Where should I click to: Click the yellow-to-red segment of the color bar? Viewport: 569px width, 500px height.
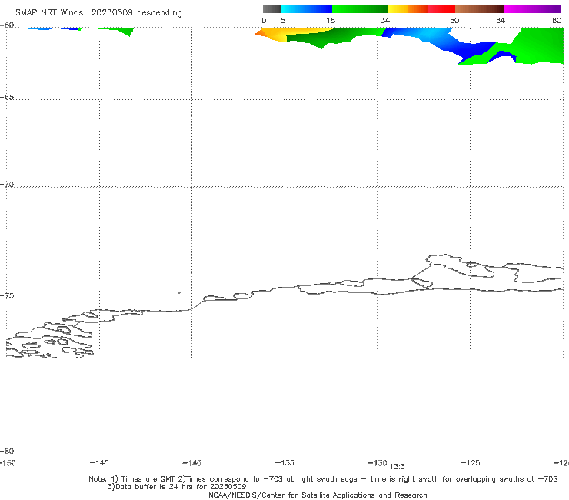coord(421,9)
